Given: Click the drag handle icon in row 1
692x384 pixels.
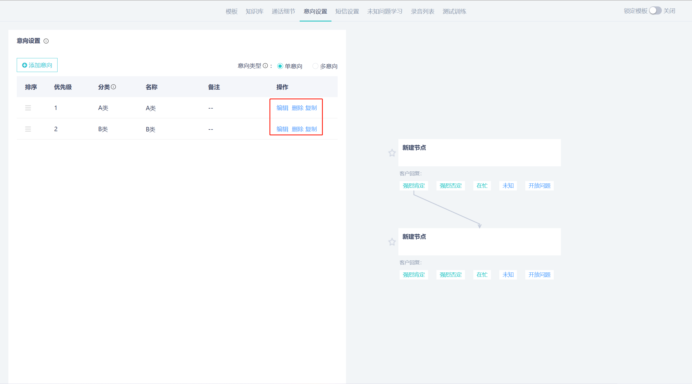Looking at the screenshot, I should (x=28, y=108).
